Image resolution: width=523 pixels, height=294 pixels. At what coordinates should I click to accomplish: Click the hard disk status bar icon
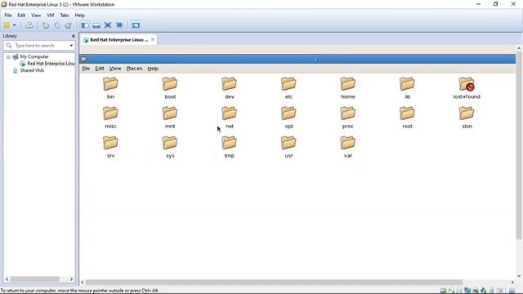(x=443, y=291)
